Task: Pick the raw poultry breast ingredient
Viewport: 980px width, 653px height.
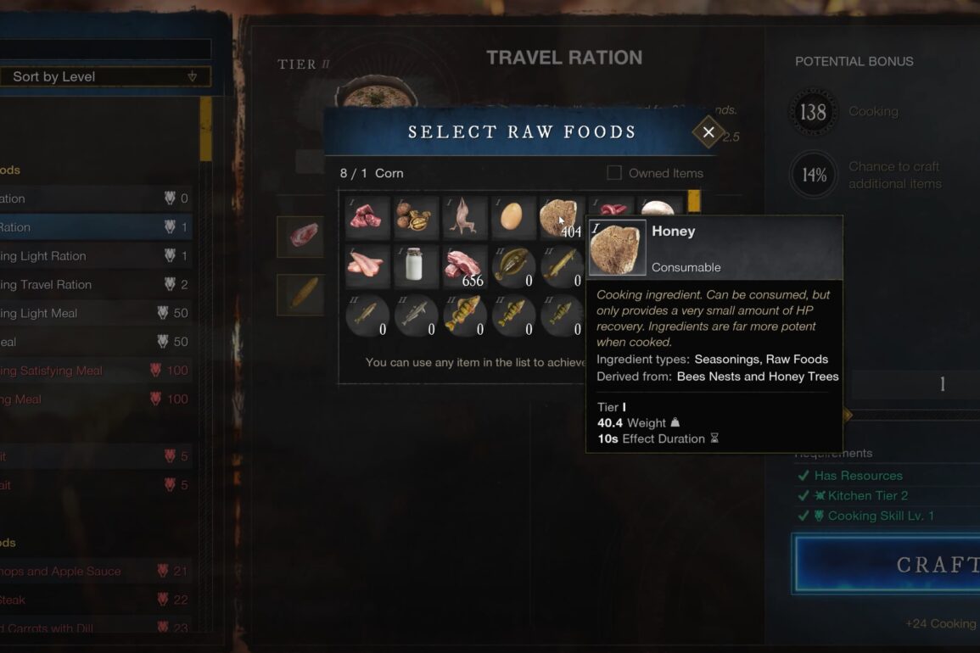Action: coord(367,266)
